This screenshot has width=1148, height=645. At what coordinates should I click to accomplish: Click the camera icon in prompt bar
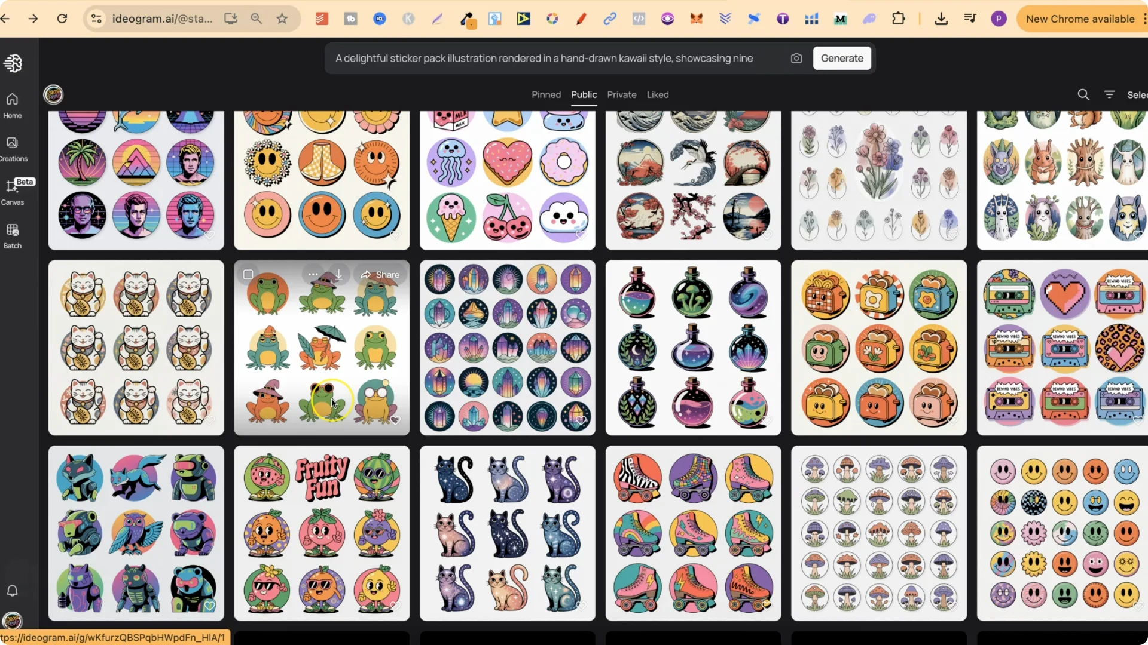796,58
